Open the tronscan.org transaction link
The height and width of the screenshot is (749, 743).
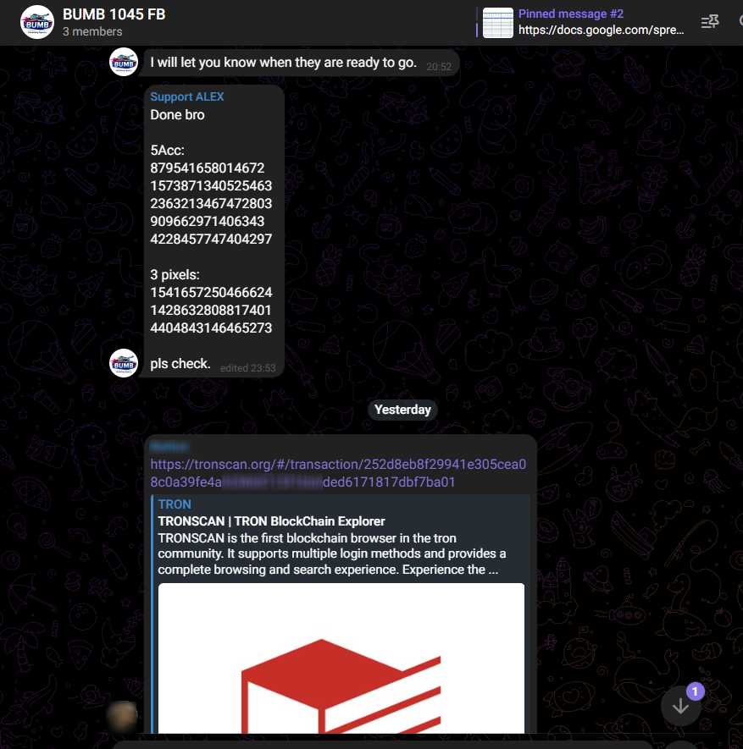pyautogui.click(x=338, y=473)
